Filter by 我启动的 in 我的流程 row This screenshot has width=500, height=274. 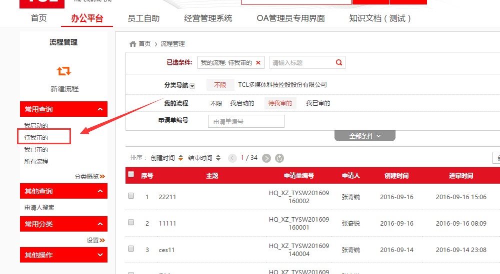tap(242, 103)
